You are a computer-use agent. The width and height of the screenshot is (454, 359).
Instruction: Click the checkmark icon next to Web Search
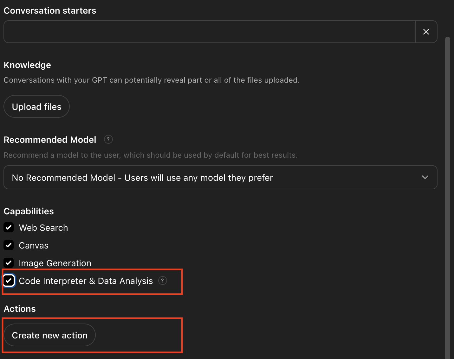click(x=9, y=227)
